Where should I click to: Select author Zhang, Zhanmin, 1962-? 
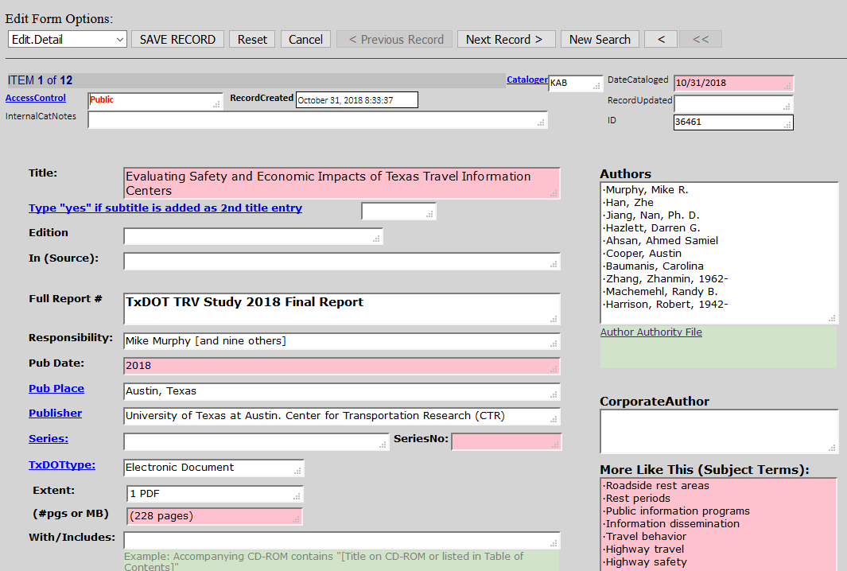tap(666, 279)
